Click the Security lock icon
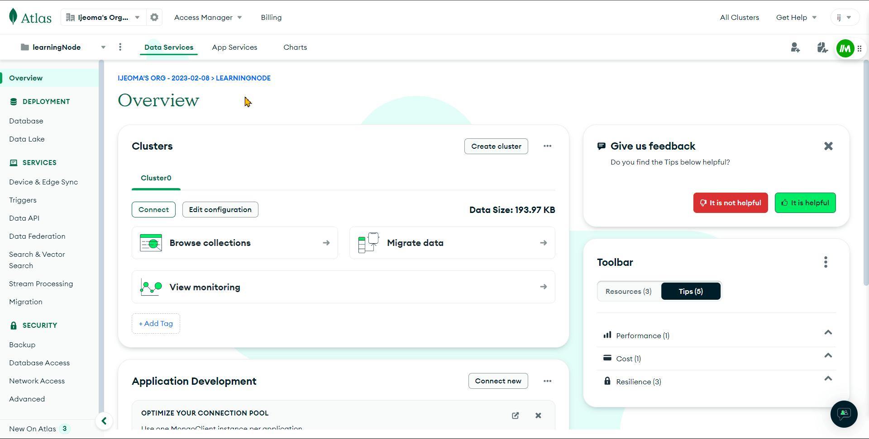This screenshot has width=869, height=439. point(14,326)
